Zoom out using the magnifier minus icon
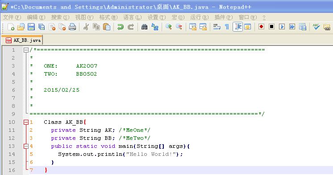Image resolution: width=333 pixels, height=175 pixels. (x=179, y=27)
